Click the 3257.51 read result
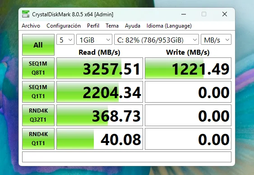Viewport: 254px width, 175px height. tap(100, 68)
